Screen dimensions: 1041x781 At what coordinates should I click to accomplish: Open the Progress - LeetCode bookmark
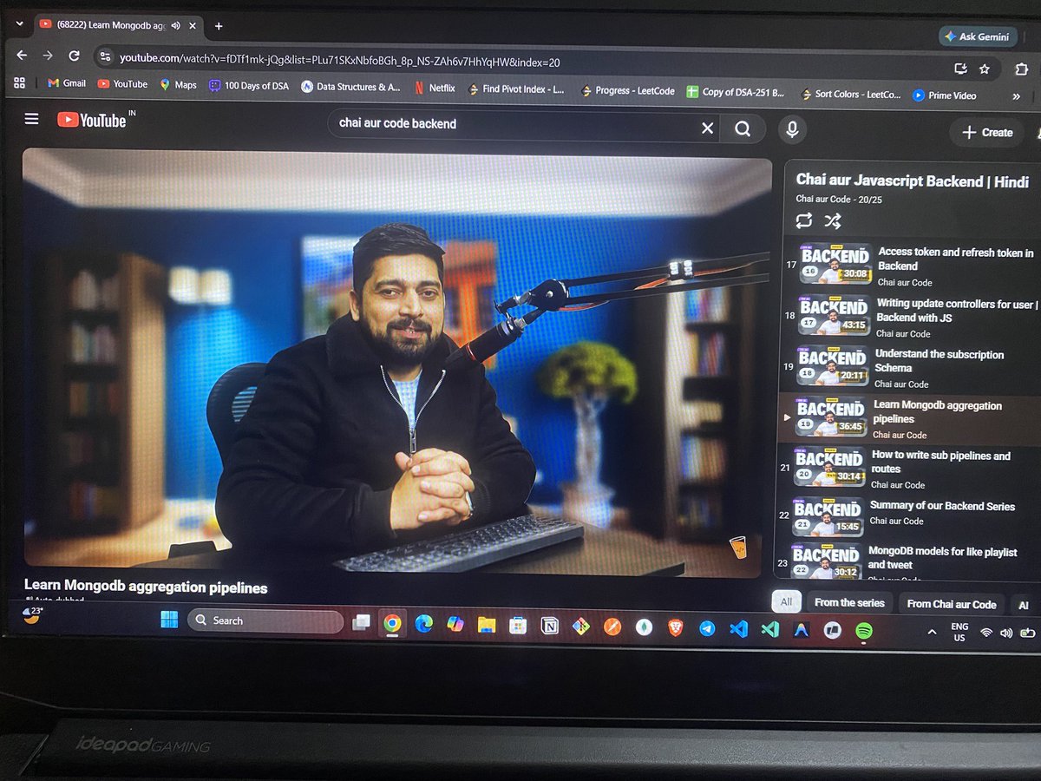pyautogui.click(x=627, y=90)
